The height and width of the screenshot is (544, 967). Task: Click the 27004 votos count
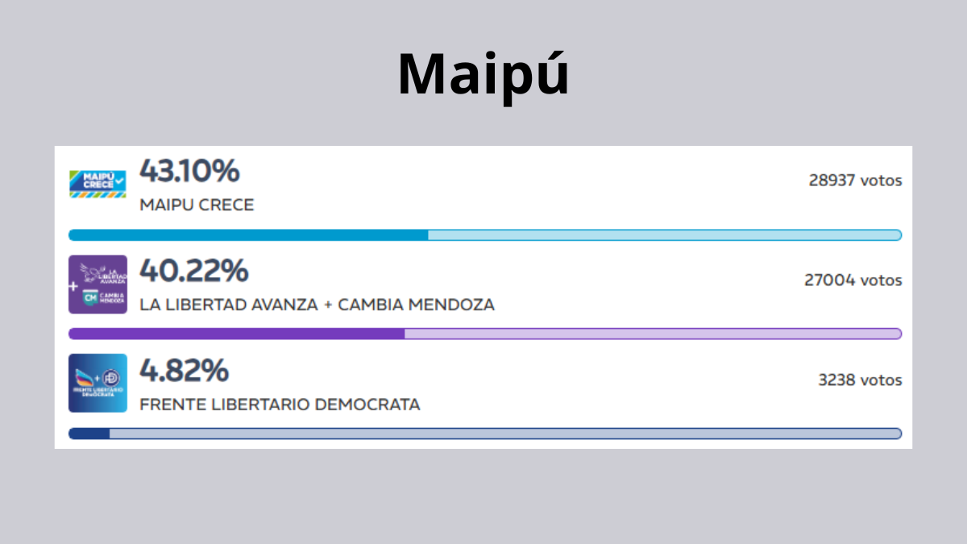point(853,280)
